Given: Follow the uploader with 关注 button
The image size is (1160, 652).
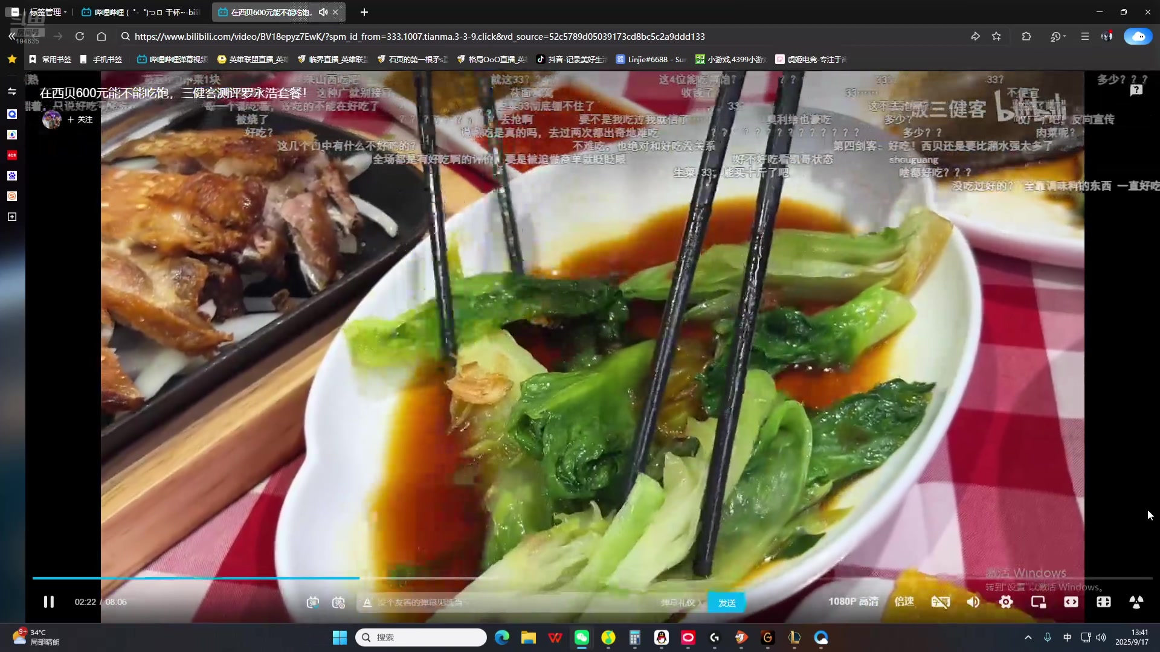Looking at the screenshot, I should [80, 120].
